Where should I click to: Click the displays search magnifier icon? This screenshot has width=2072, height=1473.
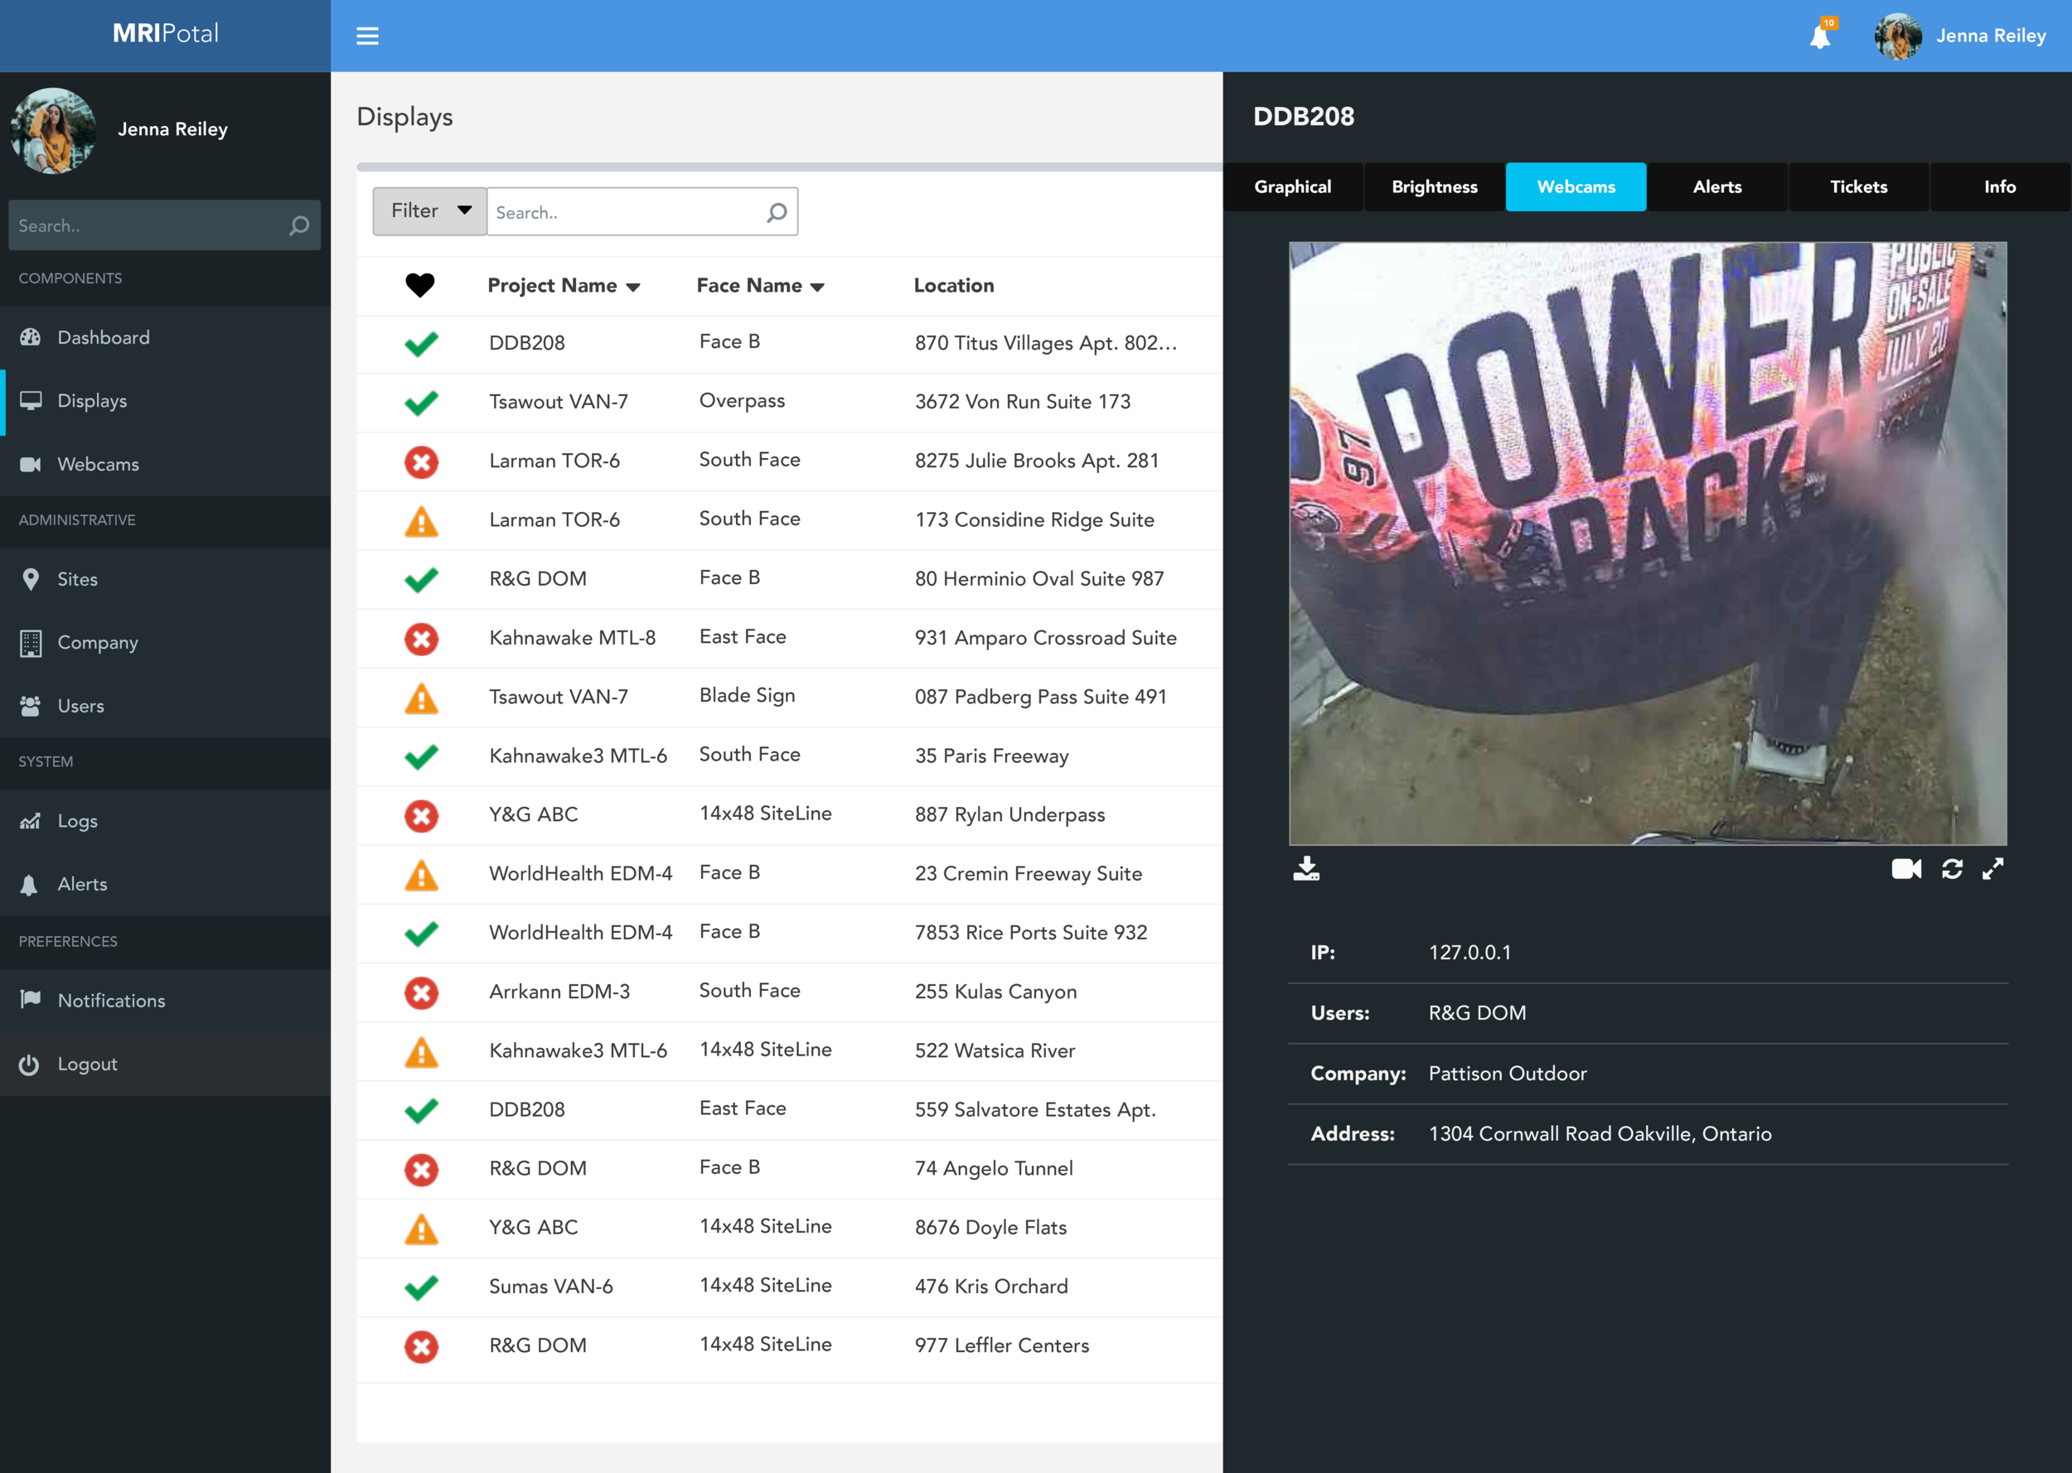click(777, 212)
